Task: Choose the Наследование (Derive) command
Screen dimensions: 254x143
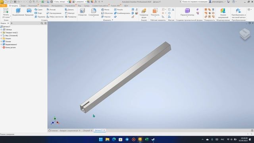Action: [54, 13]
